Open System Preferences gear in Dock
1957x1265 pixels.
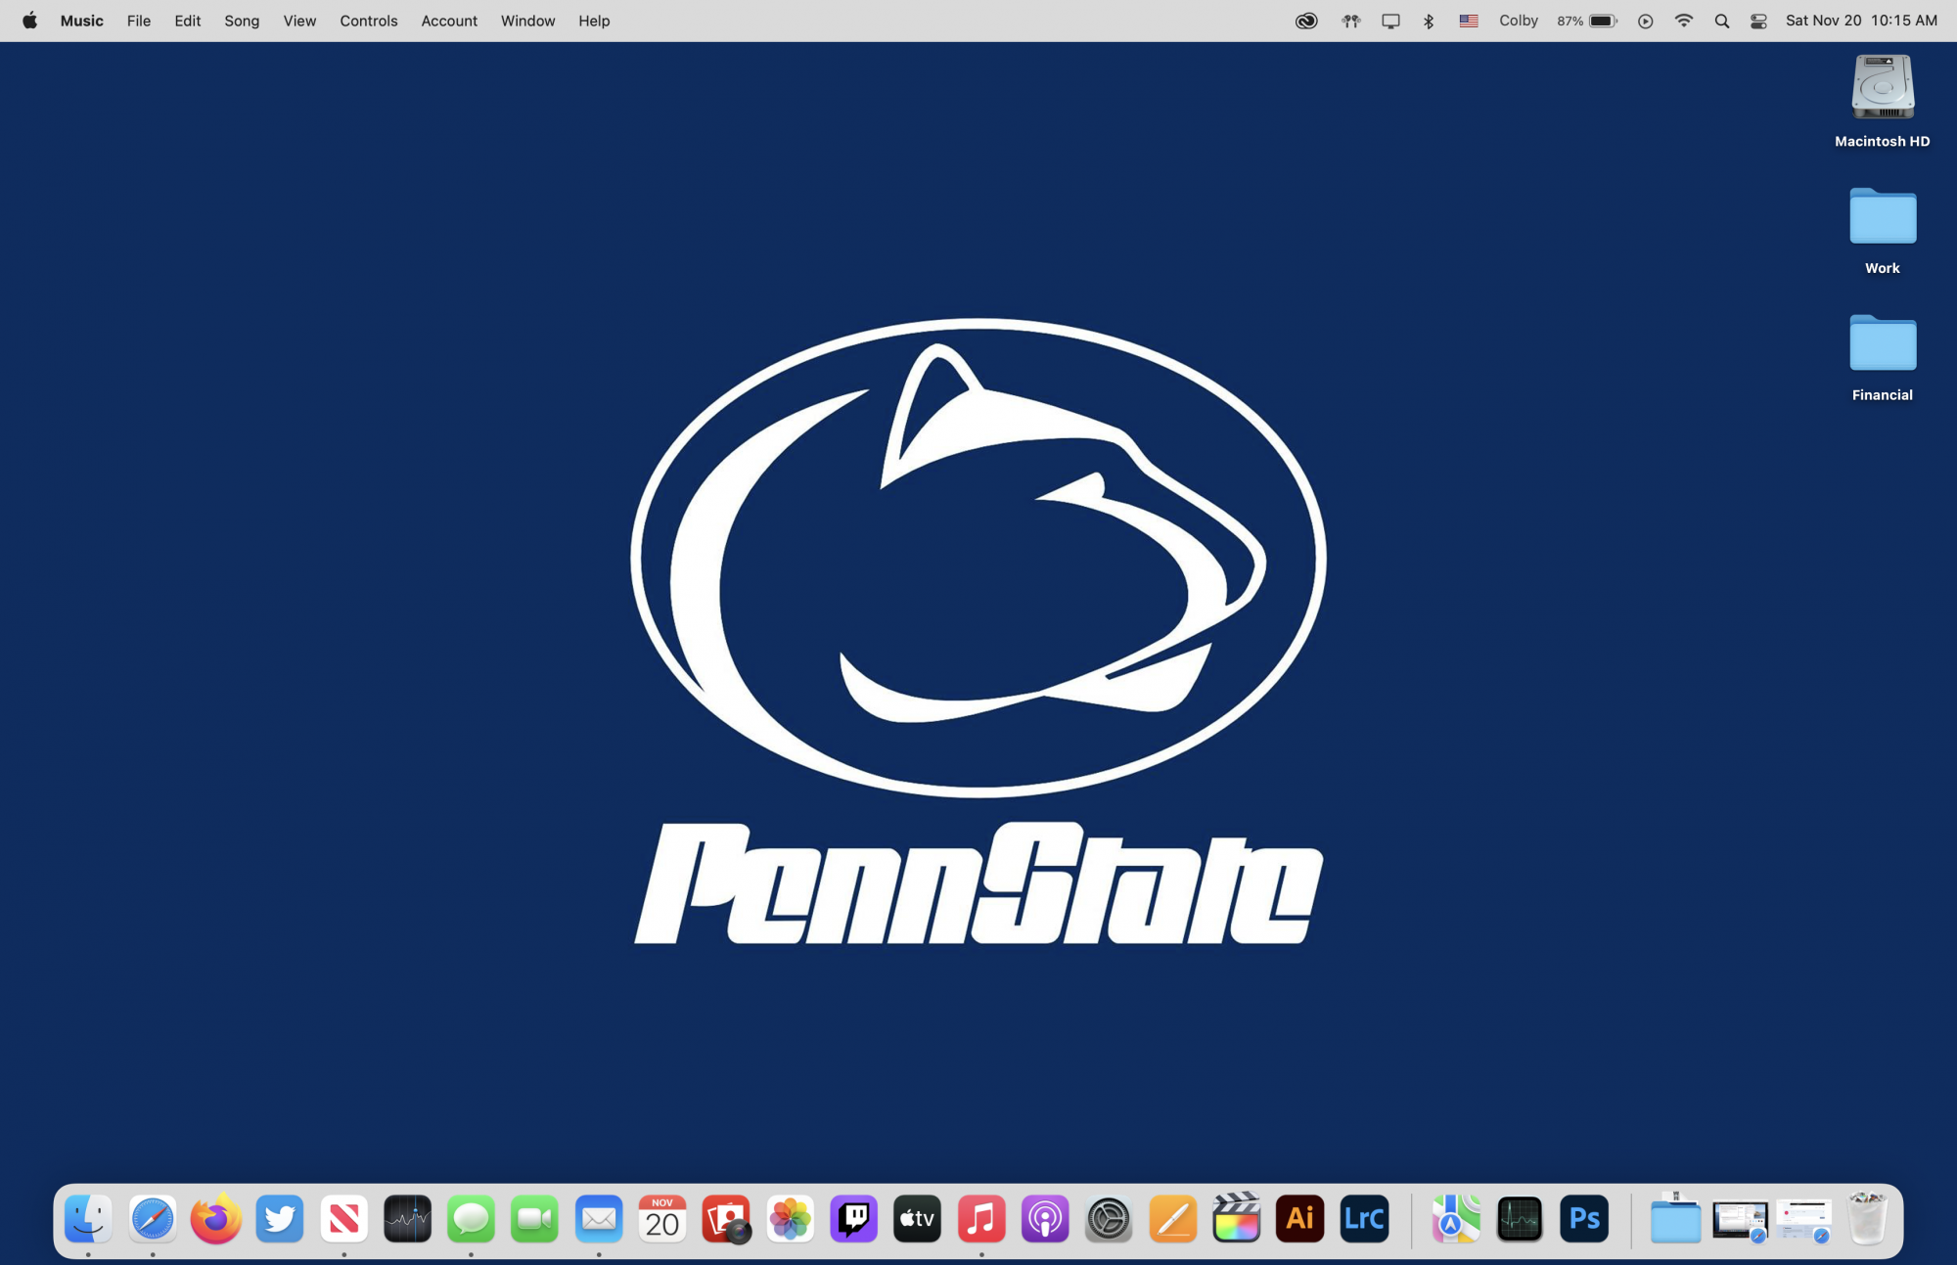pyautogui.click(x=1109, y=1219)
